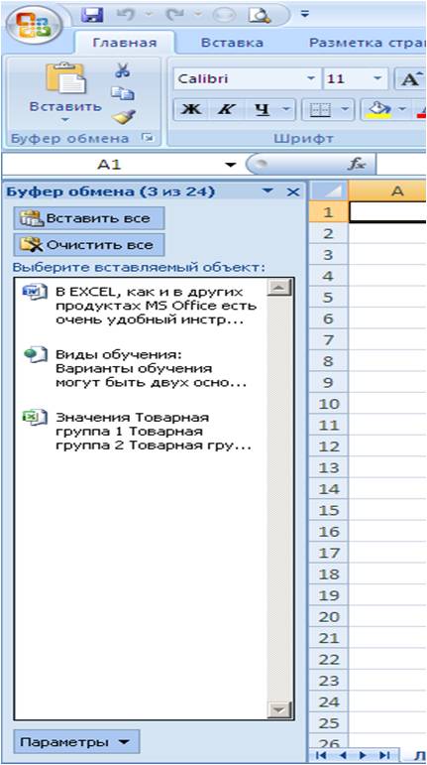Switch to the Вставка ribbon tab
The height and width of the screenshot is (765, 427).
232,43
